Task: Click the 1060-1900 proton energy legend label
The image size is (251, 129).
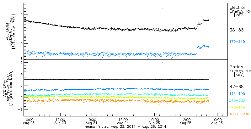Action: point(239,114)
